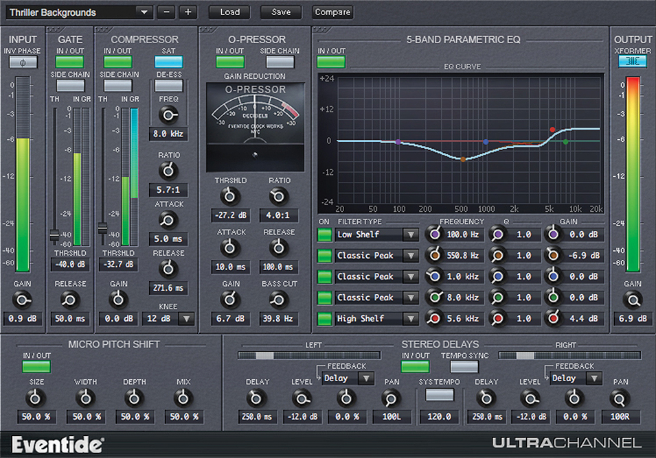Viewport: 656px width, 458px height.
Task: Toggle the Gate IN/OUT switch
Action: tap(69, 61)
